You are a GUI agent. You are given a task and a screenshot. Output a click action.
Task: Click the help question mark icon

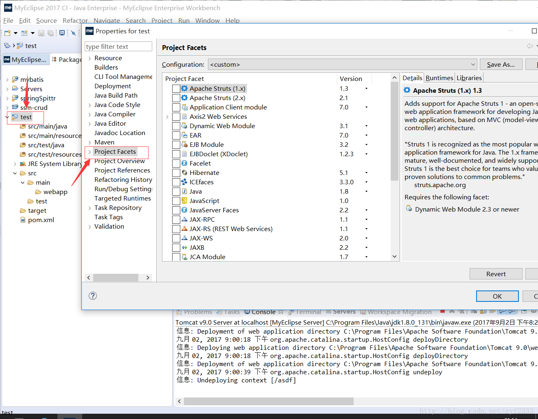[93, 296]
